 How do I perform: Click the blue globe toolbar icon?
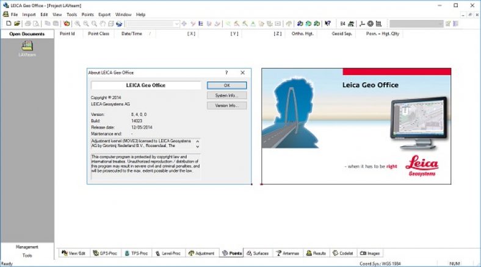point(119,24)
